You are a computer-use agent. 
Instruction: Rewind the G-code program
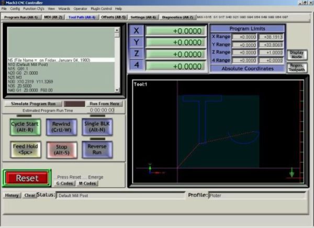(x=61, y=127)
